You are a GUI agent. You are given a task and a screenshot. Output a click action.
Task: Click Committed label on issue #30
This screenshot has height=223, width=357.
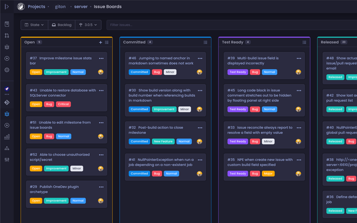pos(139,110)
